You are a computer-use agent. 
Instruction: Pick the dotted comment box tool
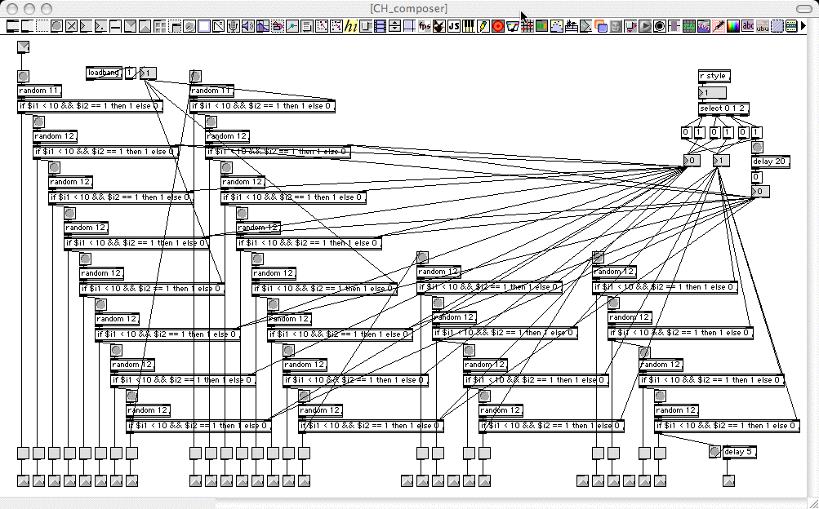(x=42, y=25)
